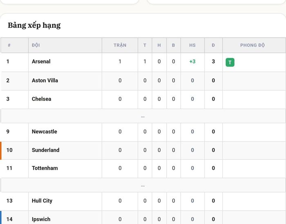This screenshot has width=286, height=224.
Task: Select the Sunderland team row
Action: [x=143, y=150]
